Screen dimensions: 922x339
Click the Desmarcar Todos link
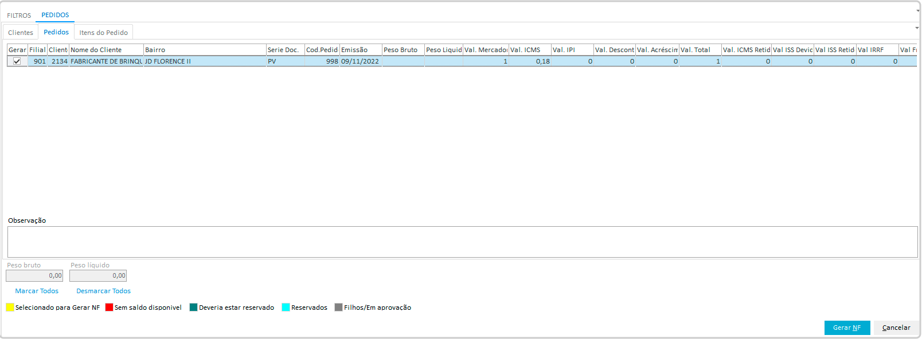point(103,291)
